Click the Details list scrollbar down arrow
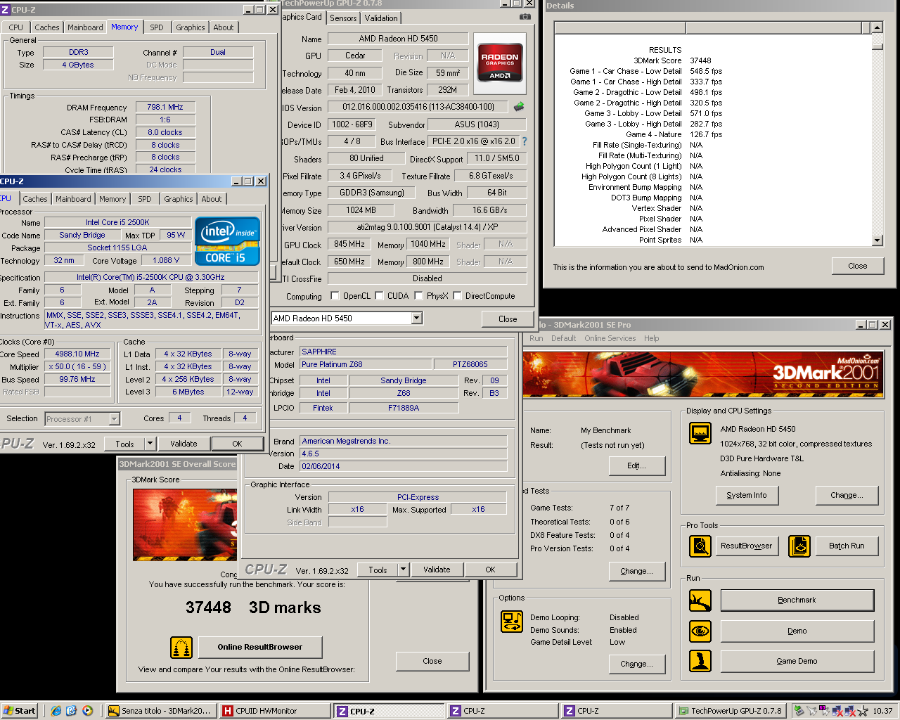The image size is (900, 720). (877, 240)
